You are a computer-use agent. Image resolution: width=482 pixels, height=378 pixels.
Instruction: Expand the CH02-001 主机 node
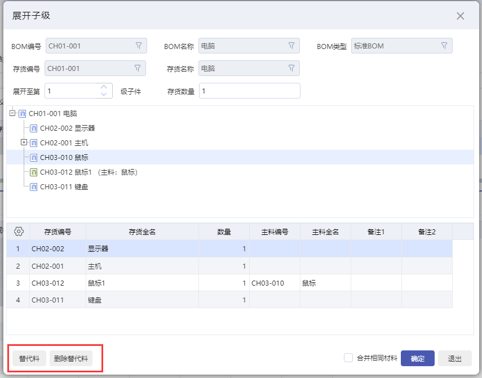click(24, 143)
